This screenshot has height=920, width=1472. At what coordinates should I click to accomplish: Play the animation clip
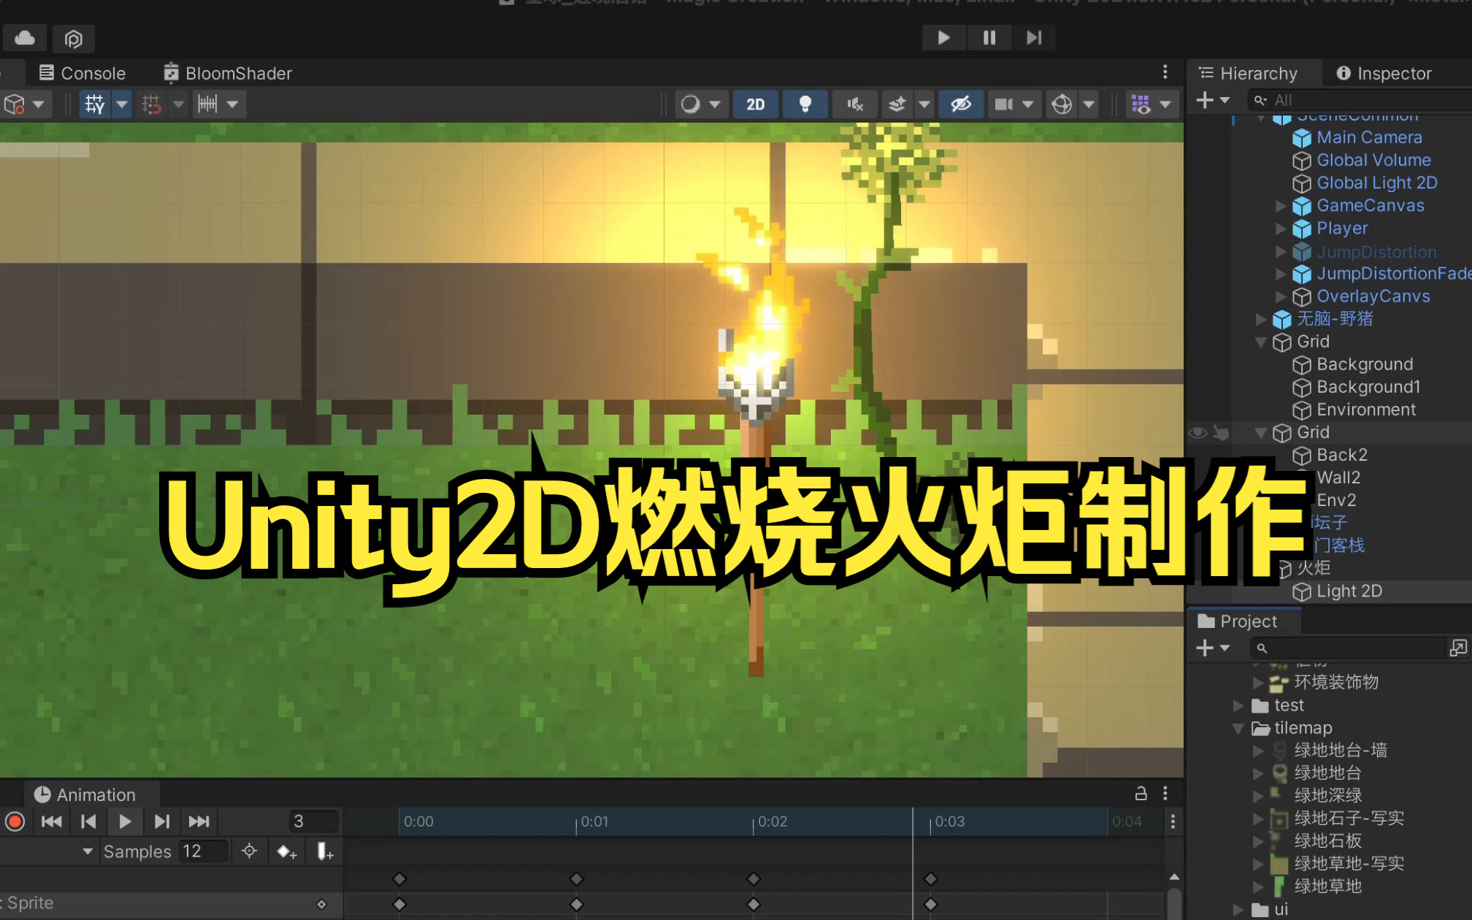point(125,822)
